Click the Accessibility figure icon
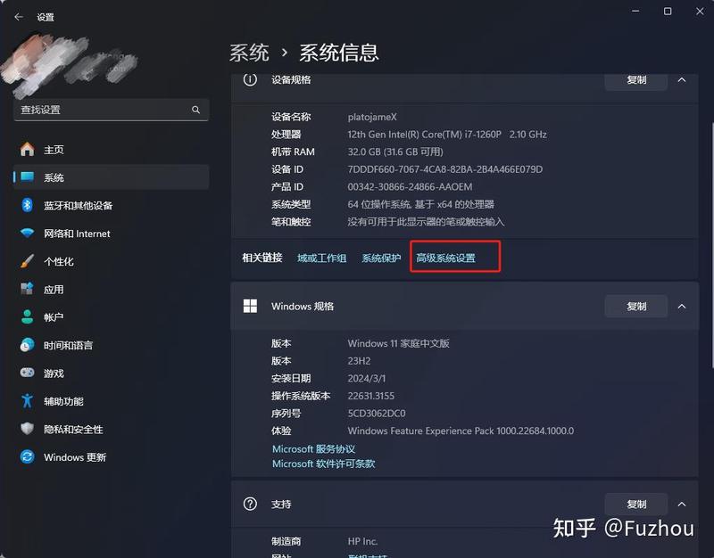This screenshot has width=714, height=558. [x=28, y=400]
